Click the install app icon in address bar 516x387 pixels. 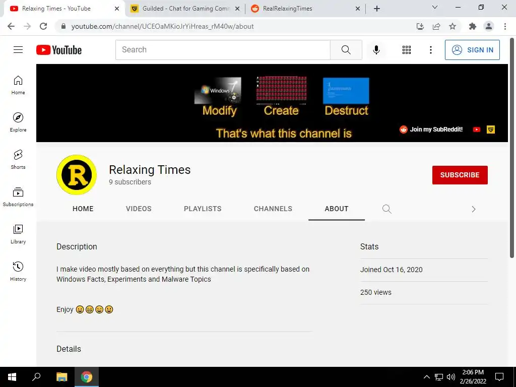(420, 26)
